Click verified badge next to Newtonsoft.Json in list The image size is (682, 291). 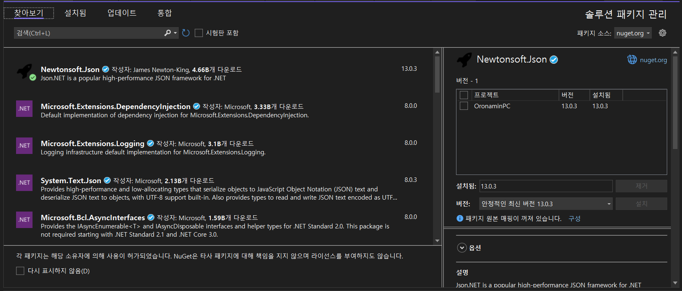pyautogui.click(x=105, y=69)
